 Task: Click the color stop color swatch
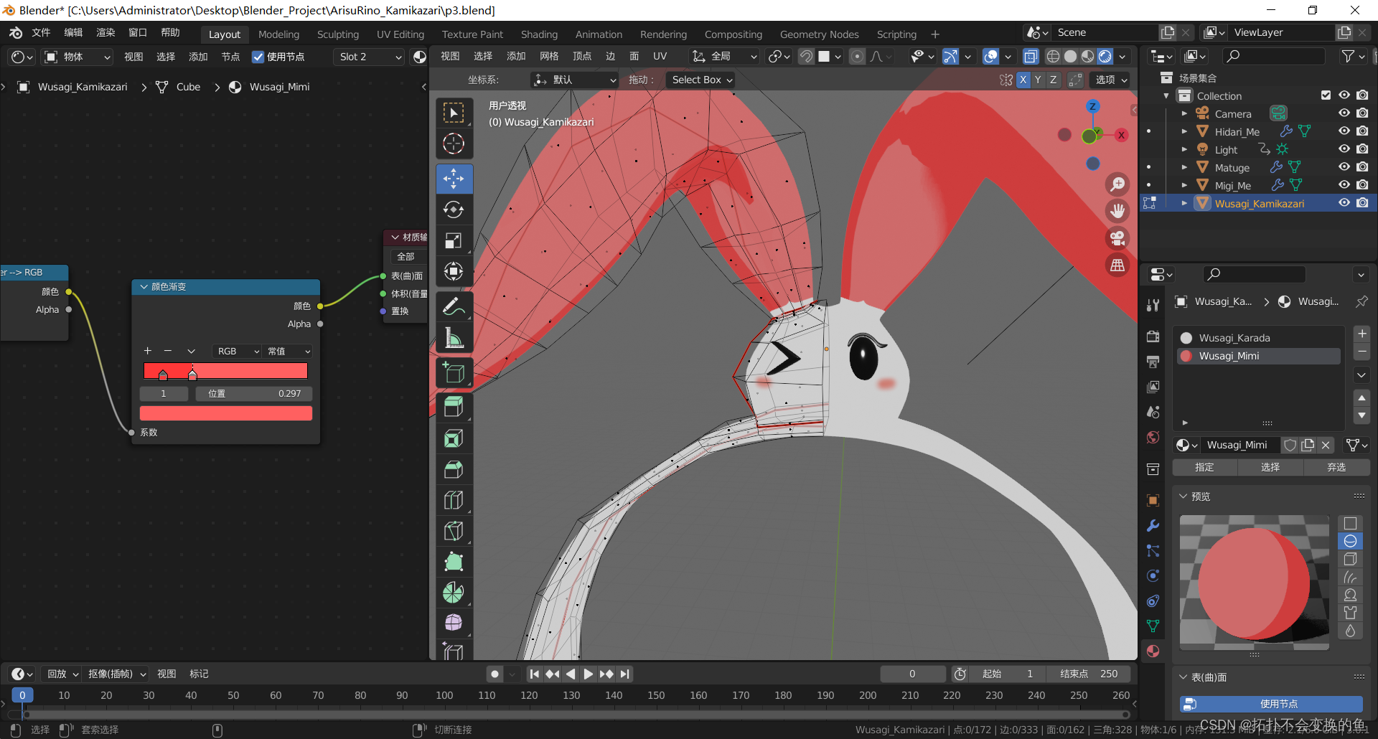point(225,413)
